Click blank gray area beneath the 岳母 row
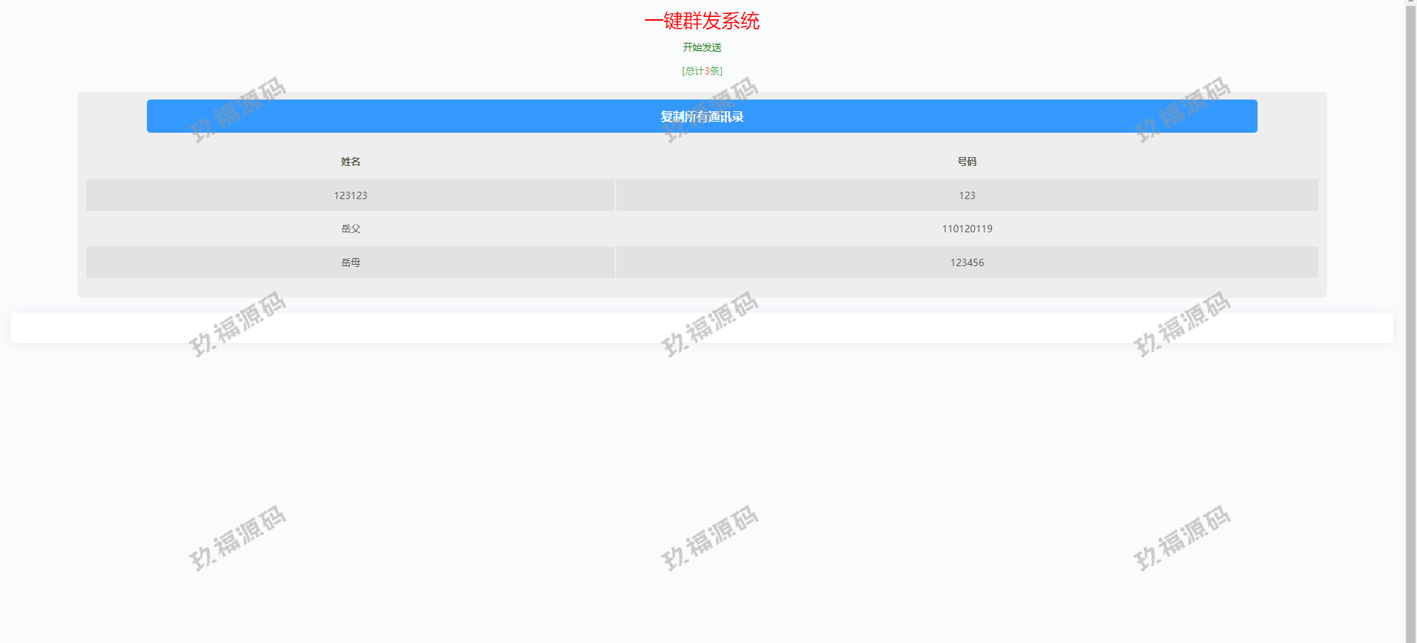Screen dimensions: 1417x643 (702, 288)
